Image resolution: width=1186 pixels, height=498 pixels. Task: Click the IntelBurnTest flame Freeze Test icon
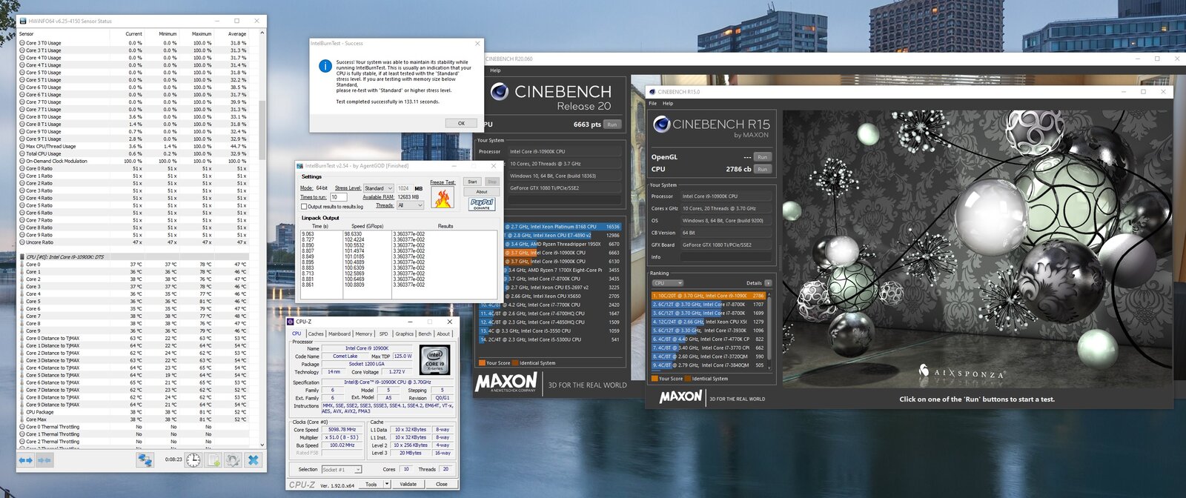click(x=443, y=198)
